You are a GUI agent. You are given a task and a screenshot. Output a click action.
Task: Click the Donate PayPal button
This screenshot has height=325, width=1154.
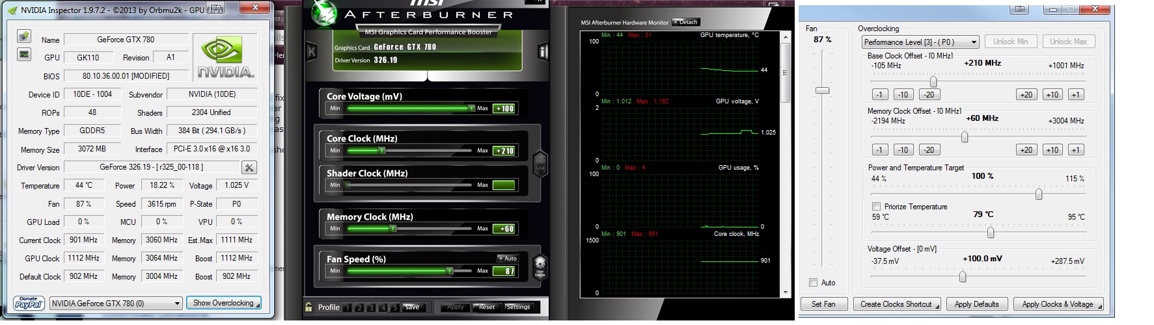pos(29,303)
